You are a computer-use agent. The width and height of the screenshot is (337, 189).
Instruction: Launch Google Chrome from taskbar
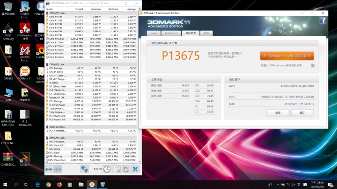pyautogui.click(x=48, y=184)
